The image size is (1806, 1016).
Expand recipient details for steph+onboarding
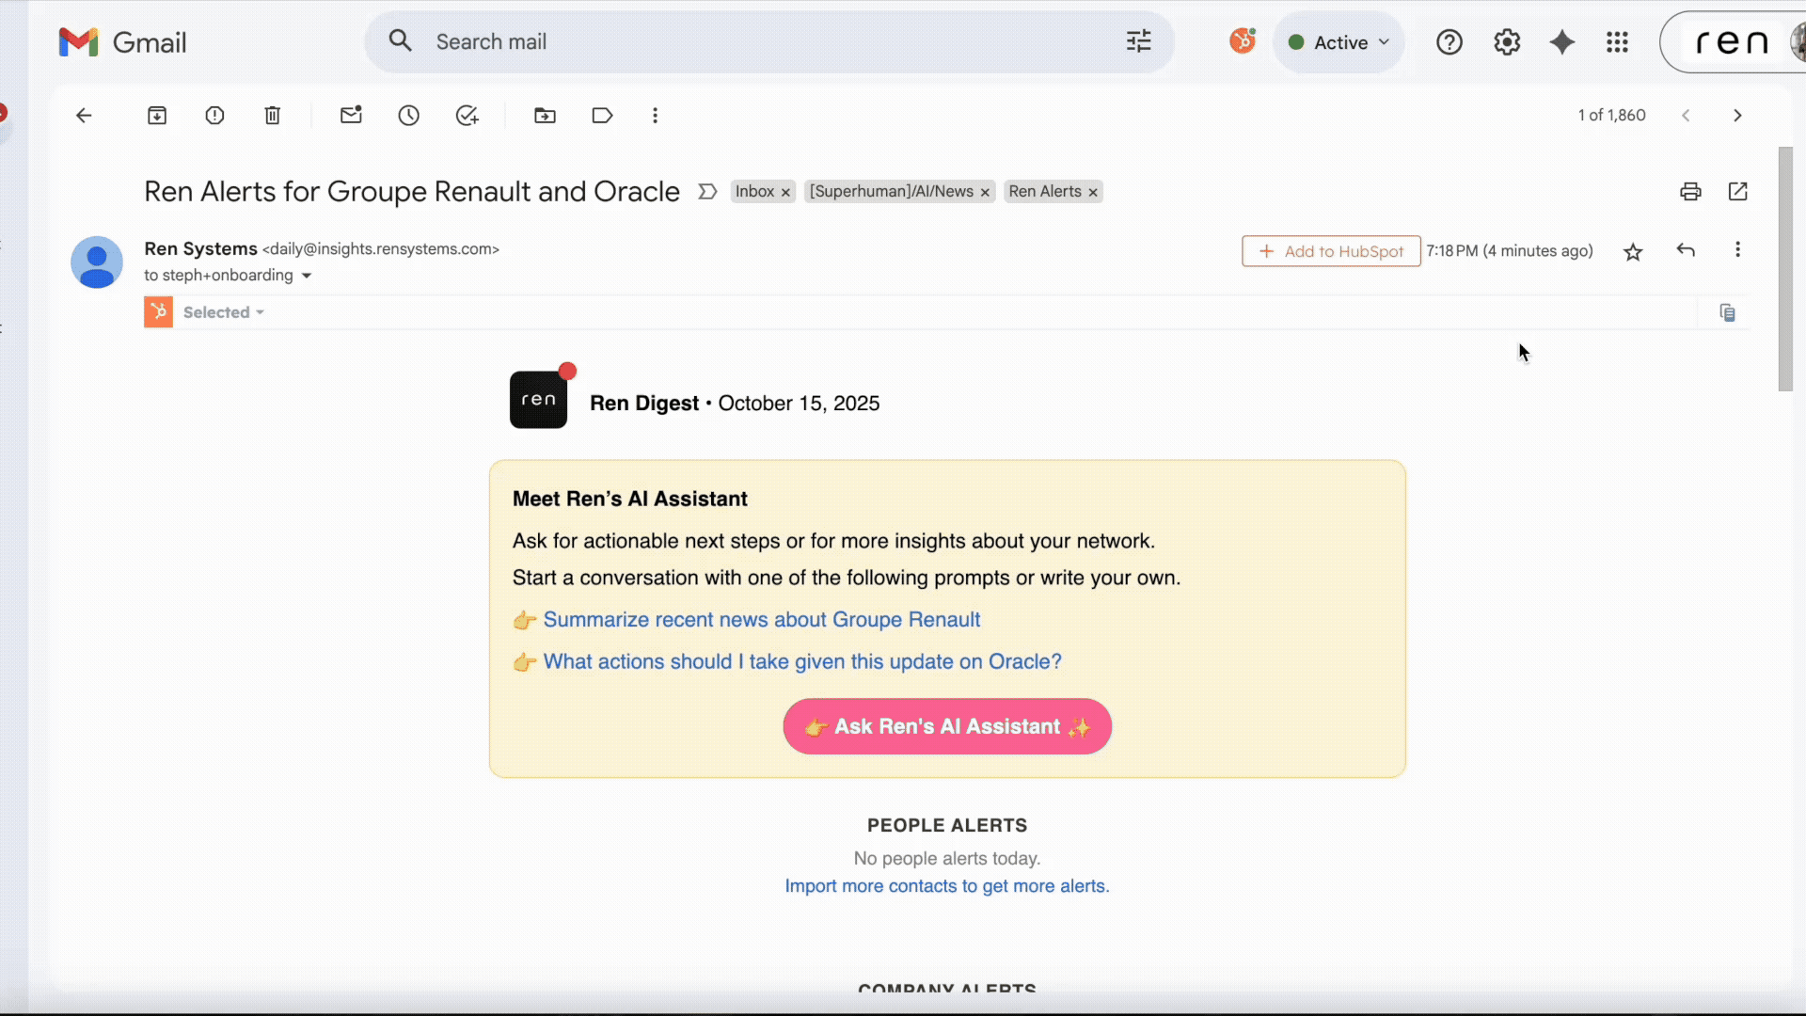point(306,276)
